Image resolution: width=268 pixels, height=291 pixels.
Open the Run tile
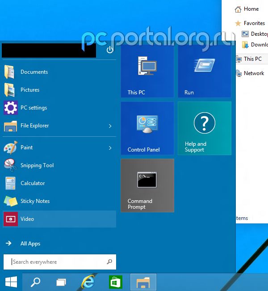tap(205, 72)
